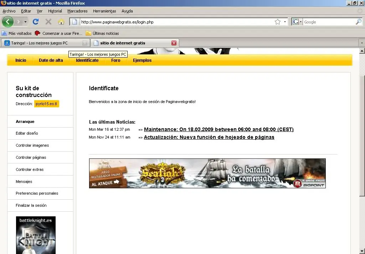This screenshot has width=365, height=254.
Task: Go to the Home page icon
Action: (x=61, y=22)
